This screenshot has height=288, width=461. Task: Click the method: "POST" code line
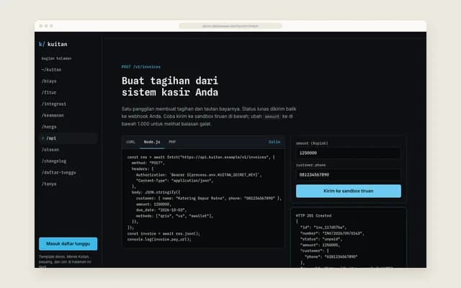(148, 163)
